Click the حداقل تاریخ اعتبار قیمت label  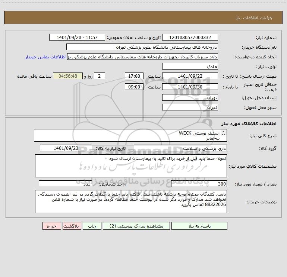coord(260,87)
